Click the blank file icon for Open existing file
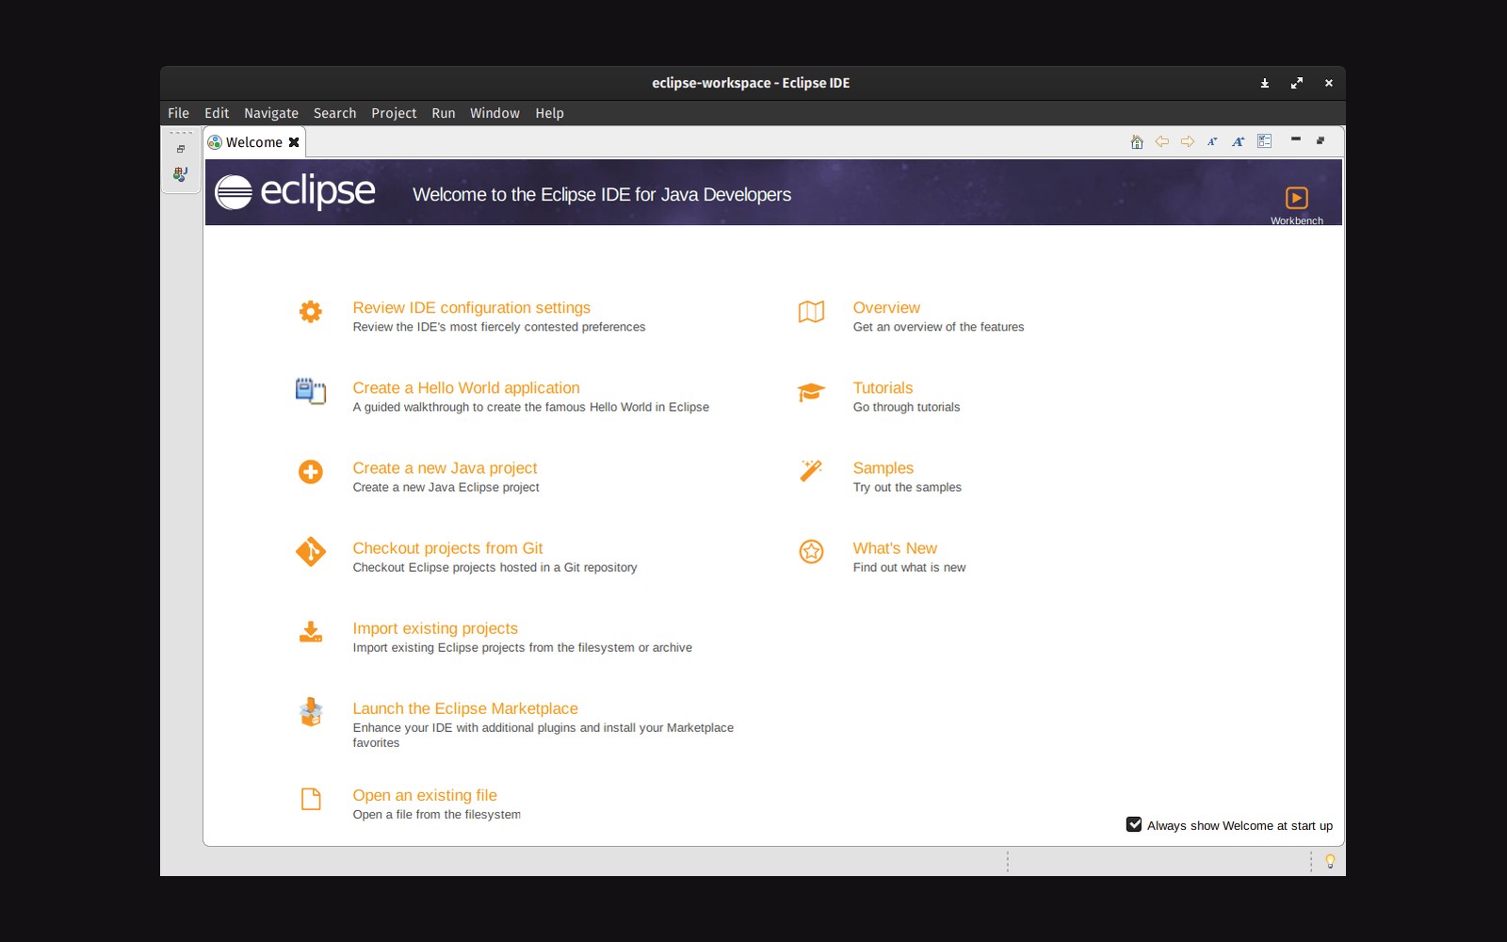 coord(311,800)
